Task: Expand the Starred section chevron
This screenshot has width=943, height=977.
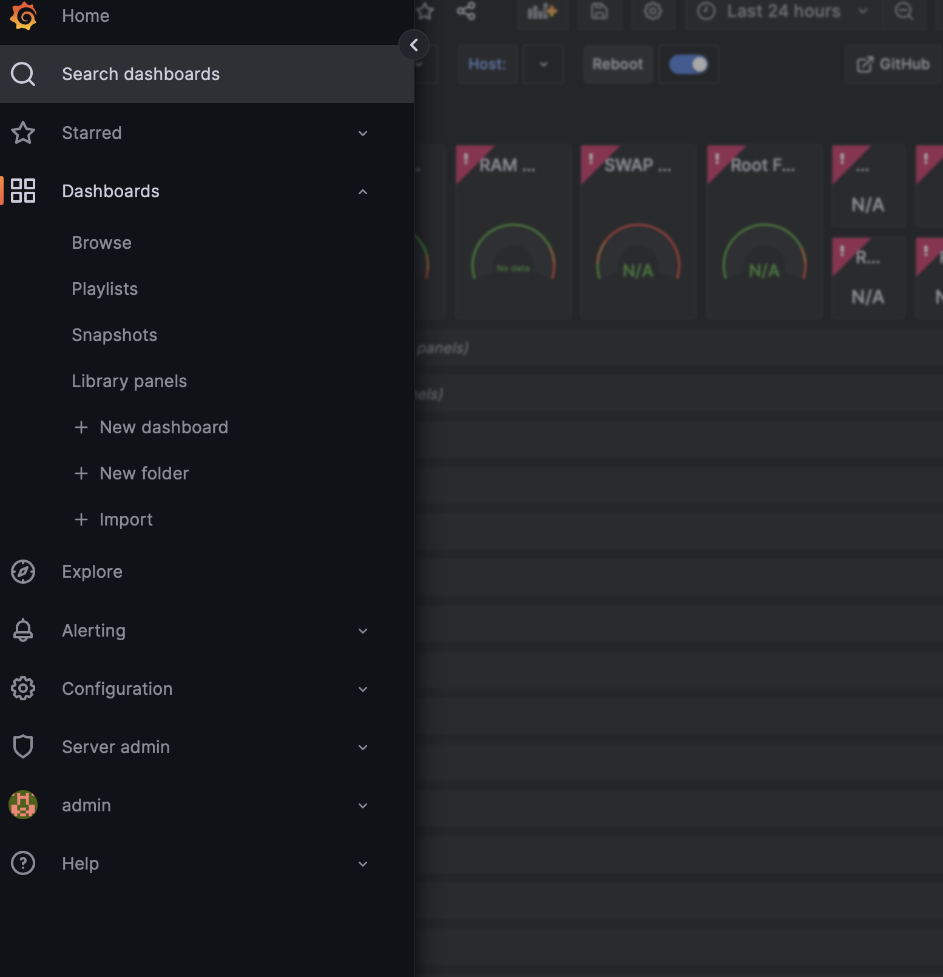Action: [363, 134]
